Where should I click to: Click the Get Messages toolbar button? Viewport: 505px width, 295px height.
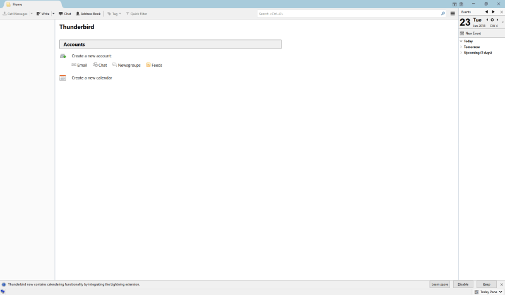(15, 14)
